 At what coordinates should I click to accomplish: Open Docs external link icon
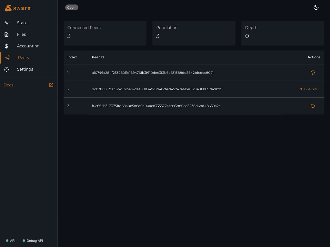[51, 85]
